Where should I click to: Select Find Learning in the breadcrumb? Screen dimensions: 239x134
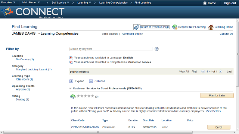[x=143, y=3]
